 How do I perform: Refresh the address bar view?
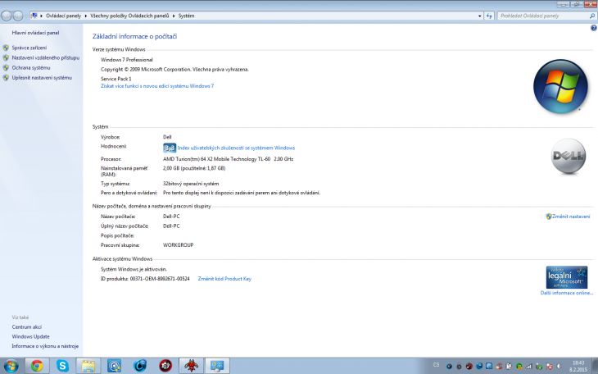pos(489,16)
